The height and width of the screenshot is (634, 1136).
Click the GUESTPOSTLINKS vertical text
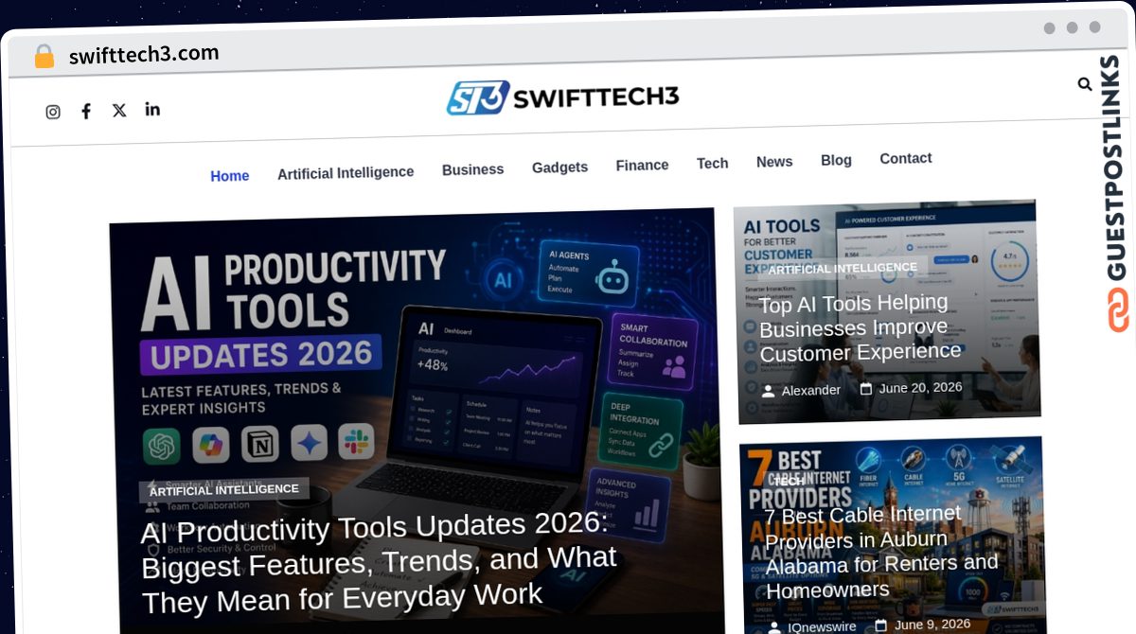[1114, 168]
